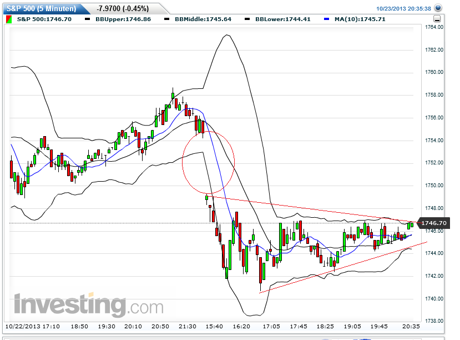Click the blue MA(10) legend marker
Viewport: 460px width, 340px height.
point(326,19)
